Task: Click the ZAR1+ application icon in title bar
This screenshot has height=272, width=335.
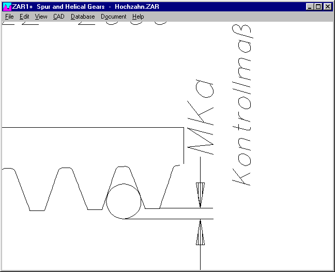Action: pyautogui.click(x=7, y=7)
